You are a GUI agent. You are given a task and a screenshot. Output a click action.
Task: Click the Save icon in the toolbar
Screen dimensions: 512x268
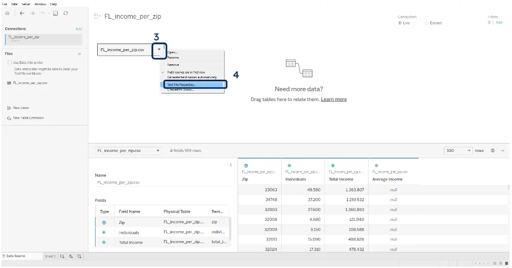tap(56, 13)
